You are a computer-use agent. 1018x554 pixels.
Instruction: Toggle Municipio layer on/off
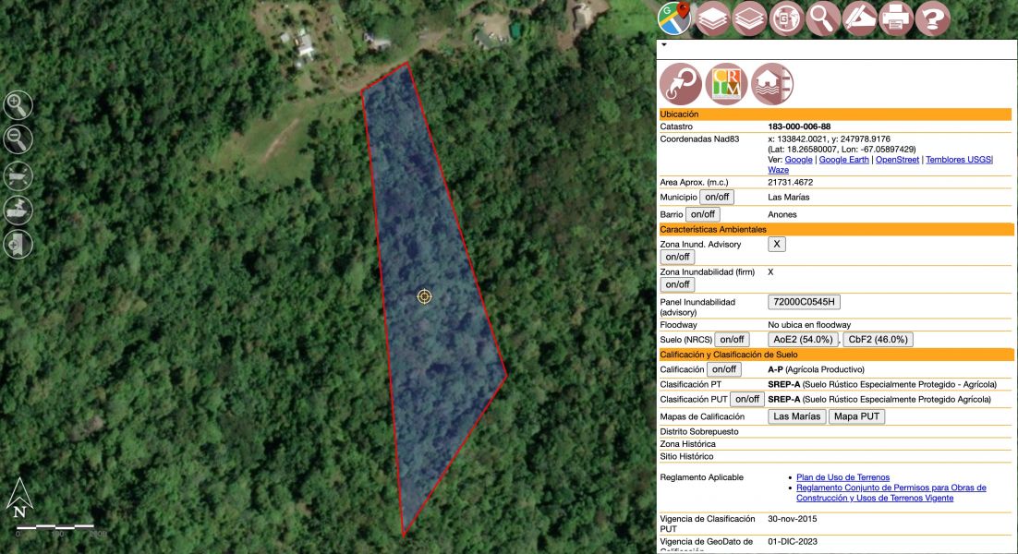point(717,197)
